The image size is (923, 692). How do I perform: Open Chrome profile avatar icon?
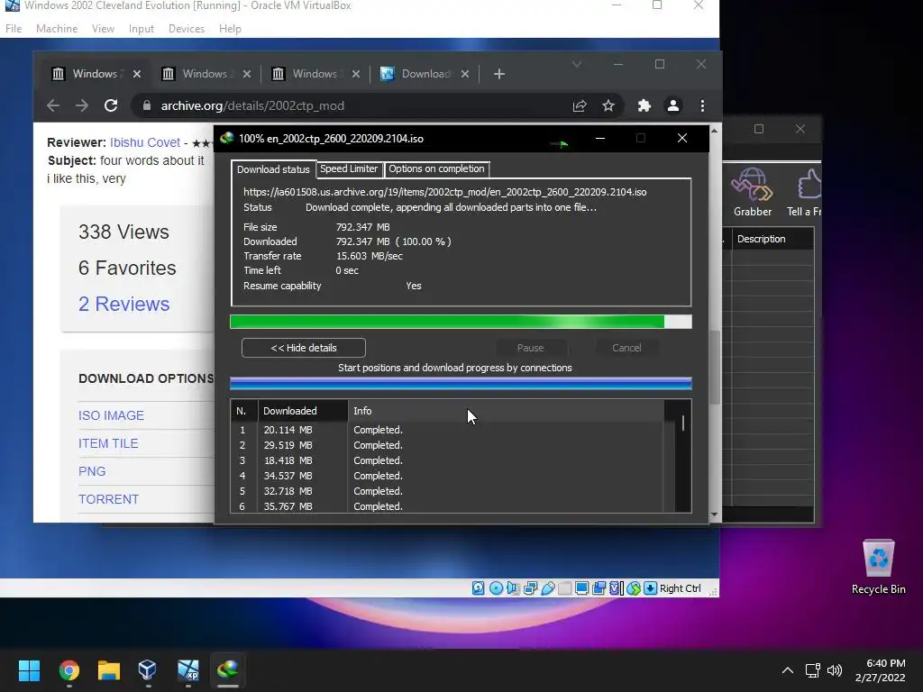pyautogui.click(x=672, y=105)
